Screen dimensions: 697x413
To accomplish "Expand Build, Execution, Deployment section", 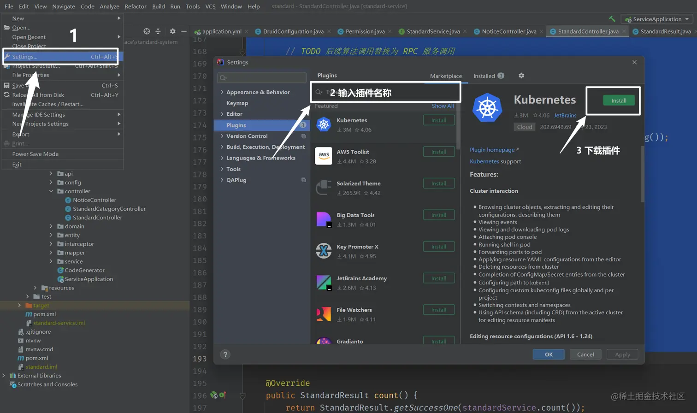I will pos(222,147).
